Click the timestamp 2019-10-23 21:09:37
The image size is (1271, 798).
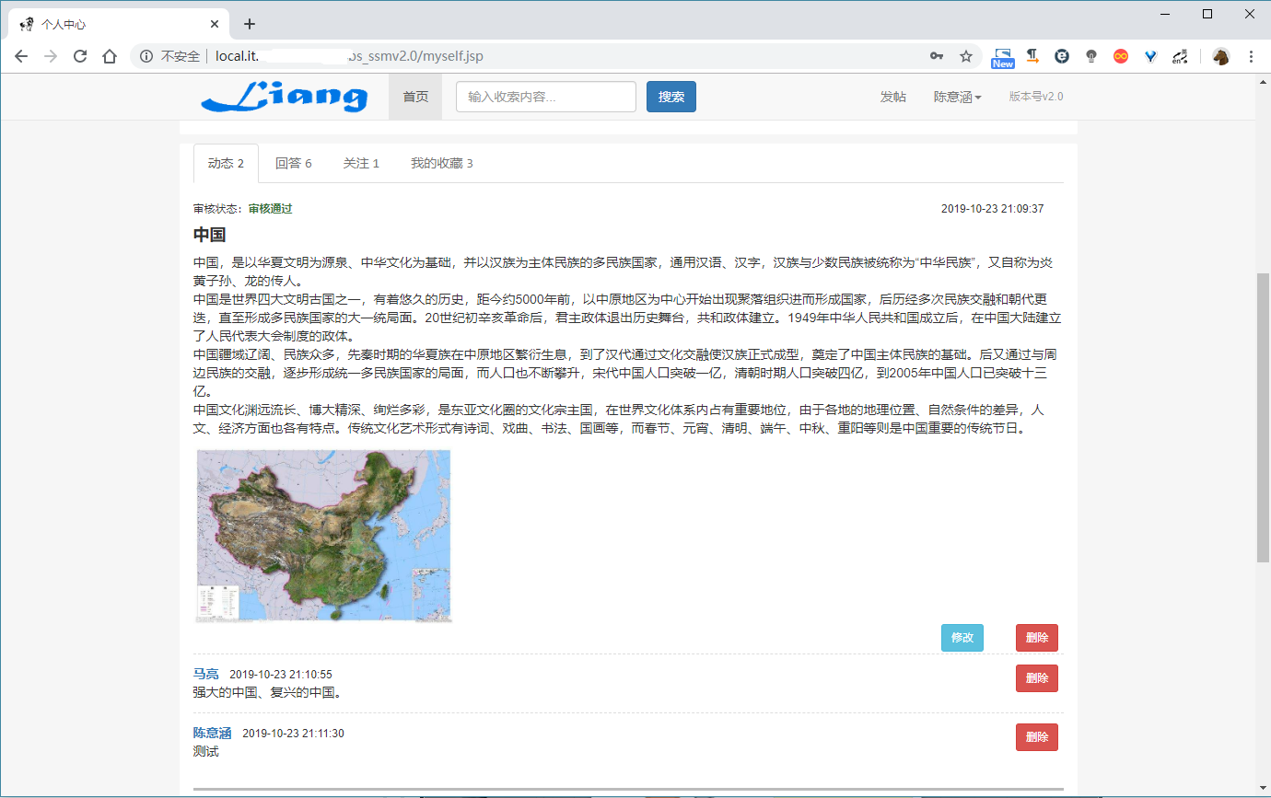point(993,209)
